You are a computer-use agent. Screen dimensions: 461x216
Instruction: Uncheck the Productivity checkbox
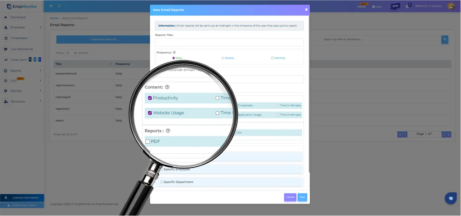click(x=150, y=98)
